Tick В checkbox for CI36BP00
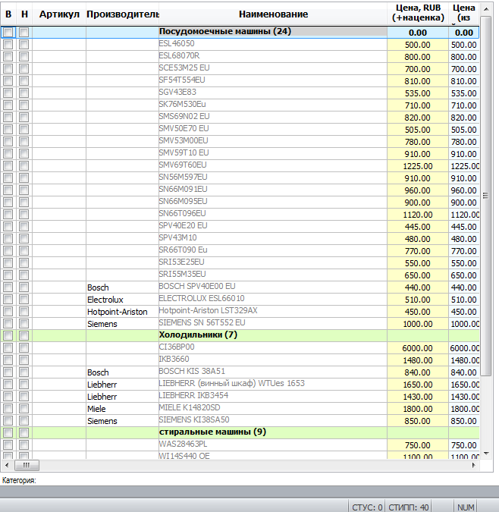499x512 pixels. coord(8,347)
